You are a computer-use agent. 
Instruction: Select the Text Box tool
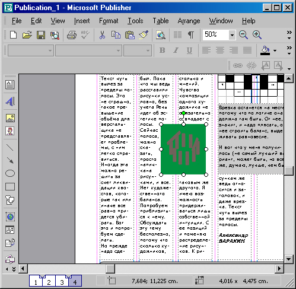(10, 85)
